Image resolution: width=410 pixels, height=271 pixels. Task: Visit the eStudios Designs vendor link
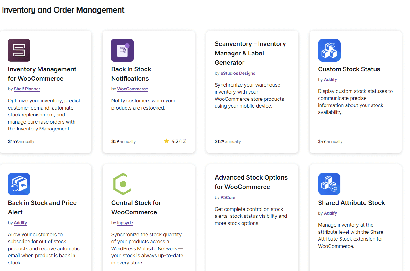pyautogui.click(x=238, y=73)
